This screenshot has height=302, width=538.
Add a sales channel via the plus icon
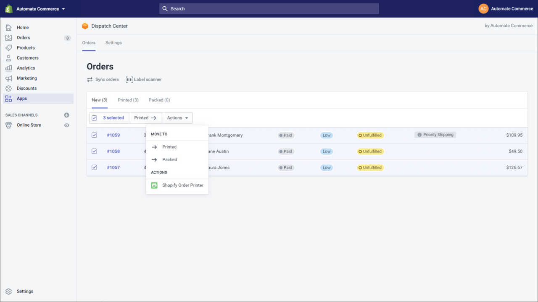pyautogui.click(x=66, y=115)
